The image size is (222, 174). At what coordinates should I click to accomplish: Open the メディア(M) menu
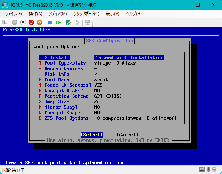[x=58, y=14]
